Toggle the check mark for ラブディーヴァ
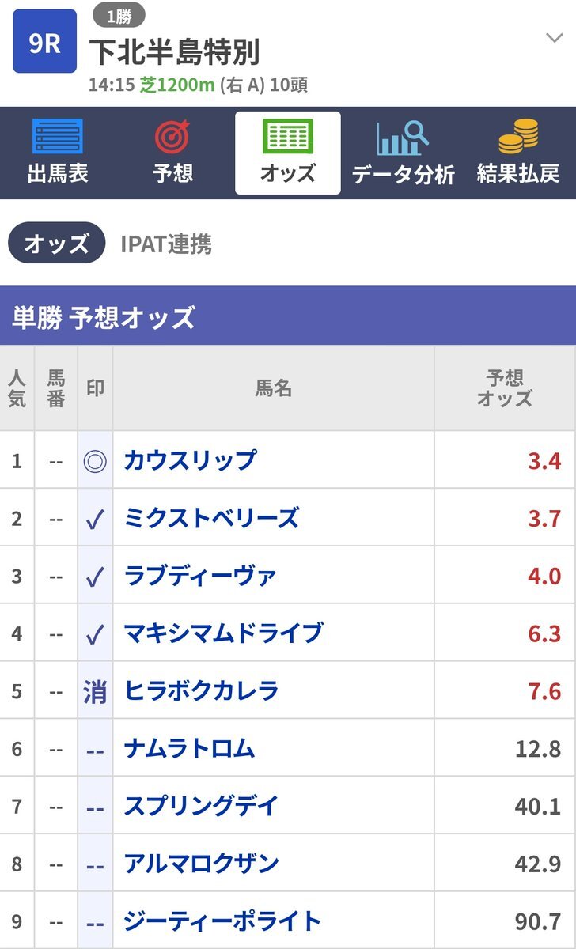576x949 pixels. click(95, 576)
